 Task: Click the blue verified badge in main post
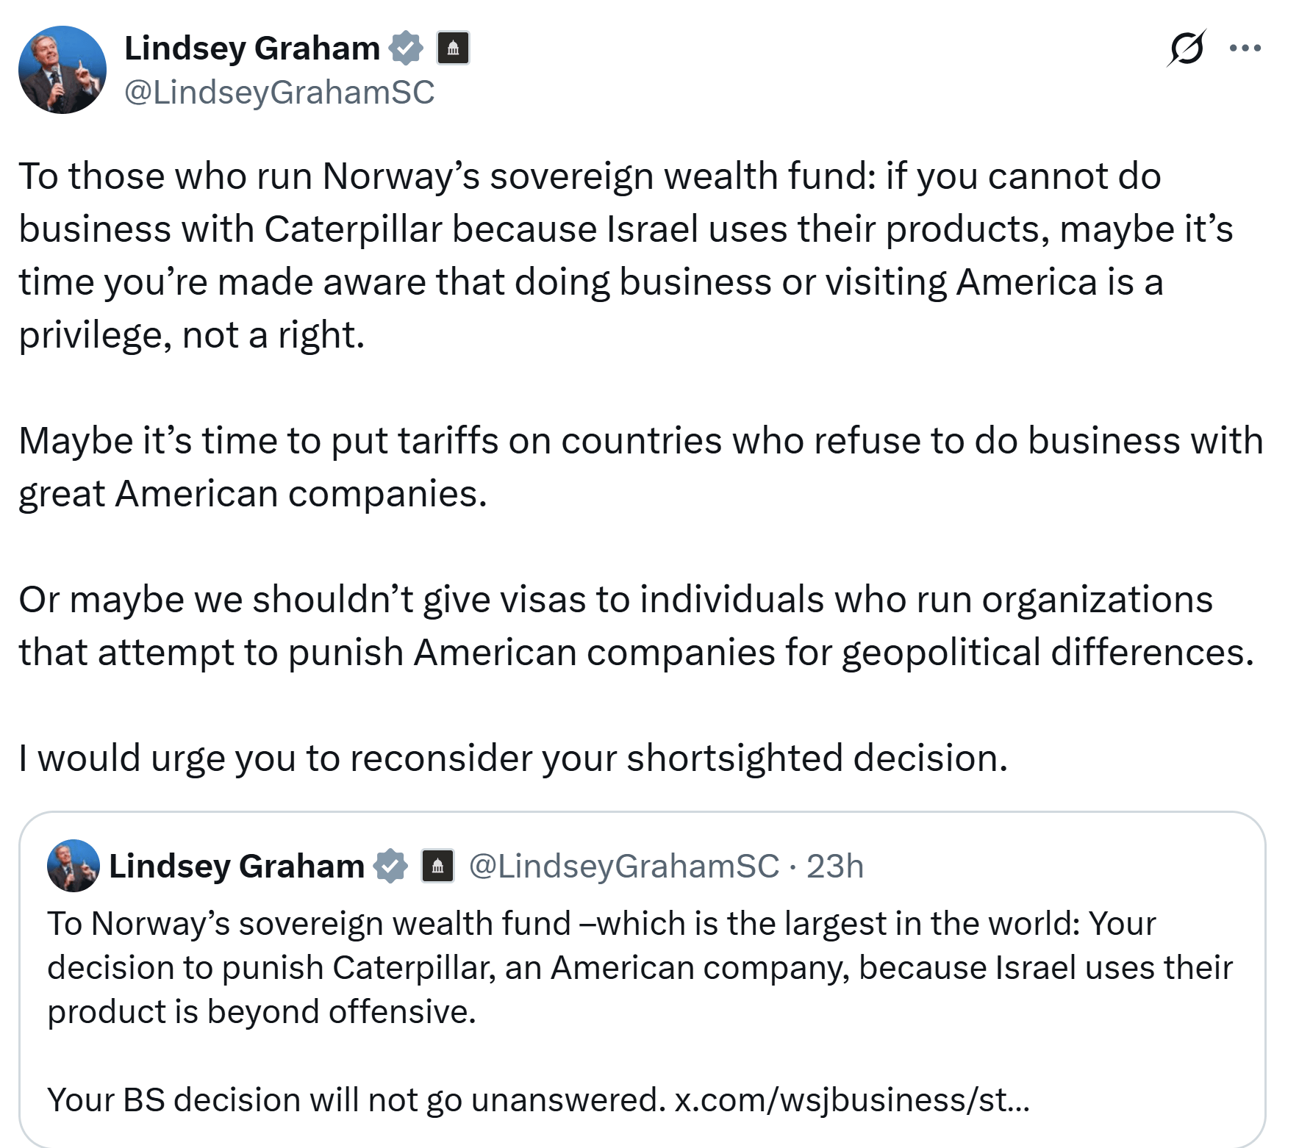tap(406, 49)
